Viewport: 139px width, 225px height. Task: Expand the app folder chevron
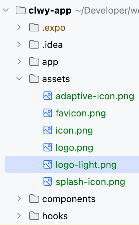(x=19, y=61)
